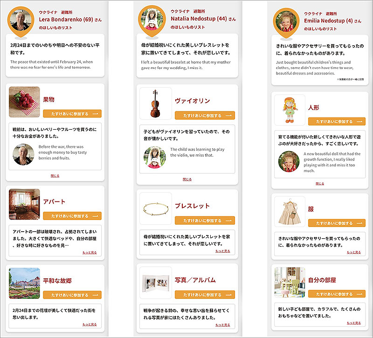Join mutual aid for 果物 item
Viewport: 373px width, 338px height.
(x=72, y=114)
